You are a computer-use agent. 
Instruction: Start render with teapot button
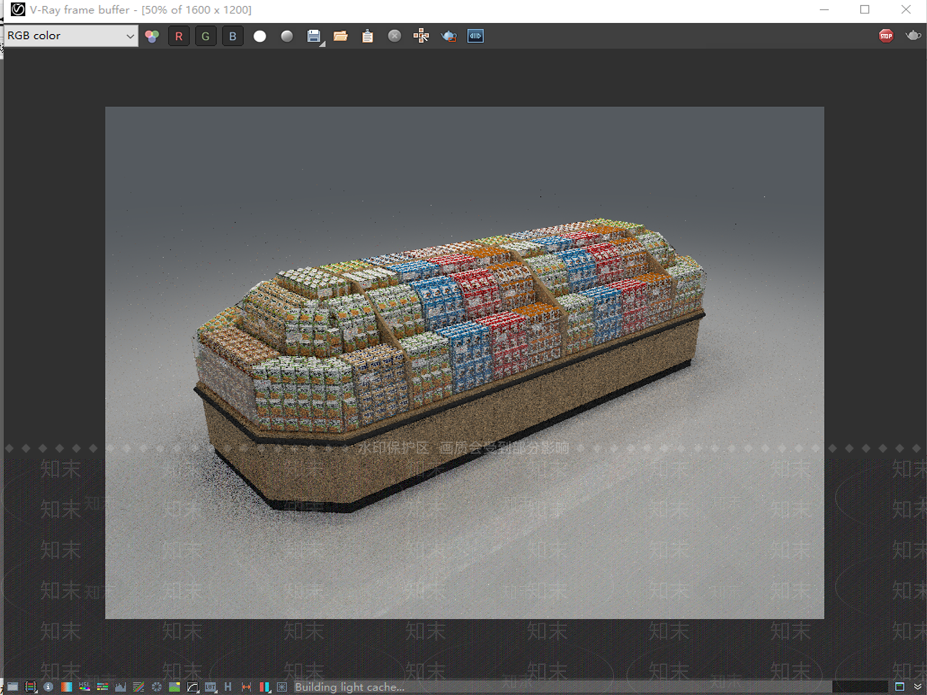point(913,36)
